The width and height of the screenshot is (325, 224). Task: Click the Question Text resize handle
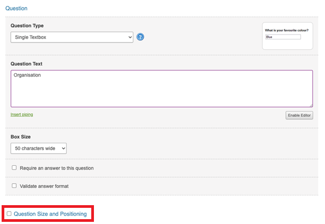click(x=311, y=105)
